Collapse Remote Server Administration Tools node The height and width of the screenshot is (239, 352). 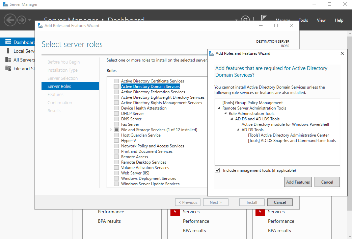pos(219,108)
